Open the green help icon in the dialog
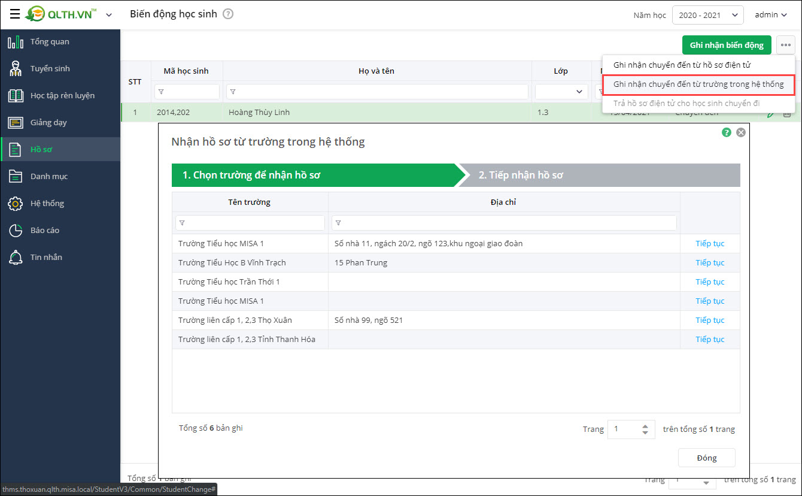 (727, 132)
